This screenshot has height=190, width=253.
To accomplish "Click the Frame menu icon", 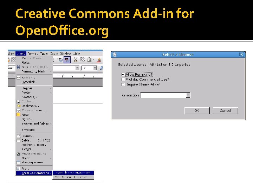I will [x=19, y=136].
